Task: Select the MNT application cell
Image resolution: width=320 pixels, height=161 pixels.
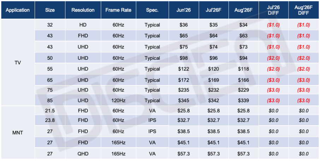Action: (x=18, y=133)
